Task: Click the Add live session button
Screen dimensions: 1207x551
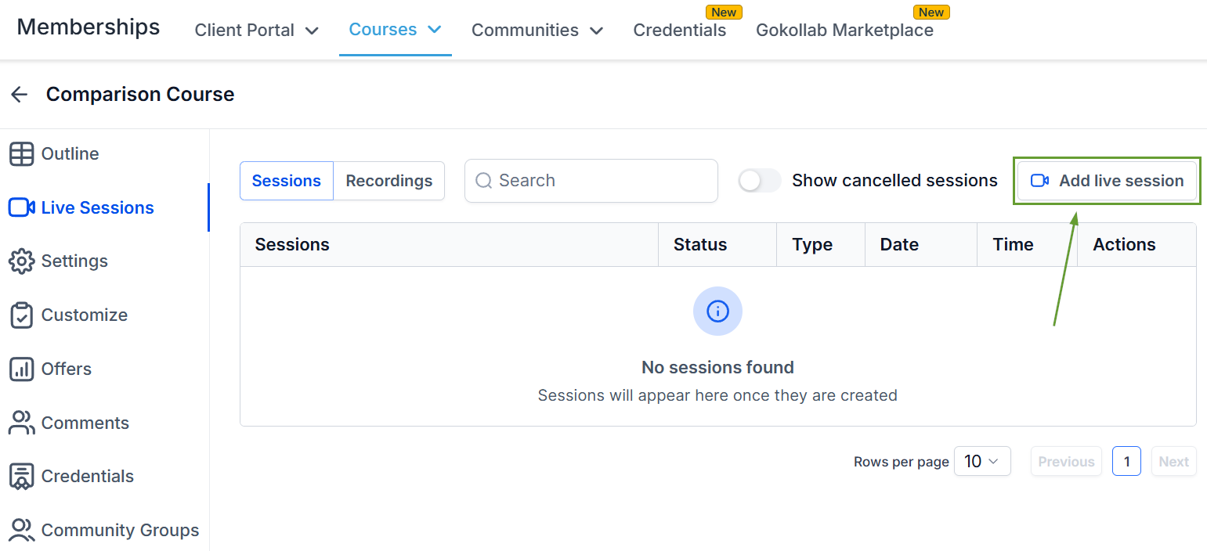Action: pos(1106,181)
